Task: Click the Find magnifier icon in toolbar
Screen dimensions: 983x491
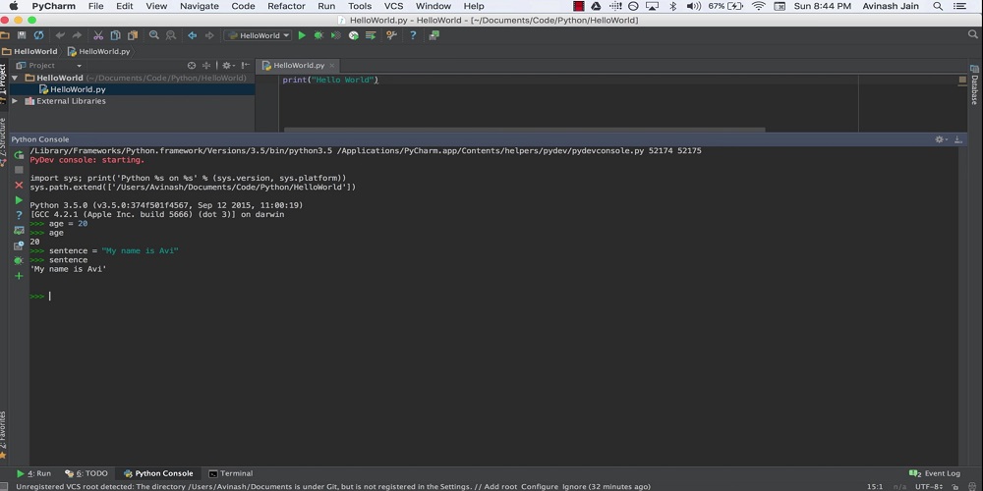Action: [x=153, y=35]
